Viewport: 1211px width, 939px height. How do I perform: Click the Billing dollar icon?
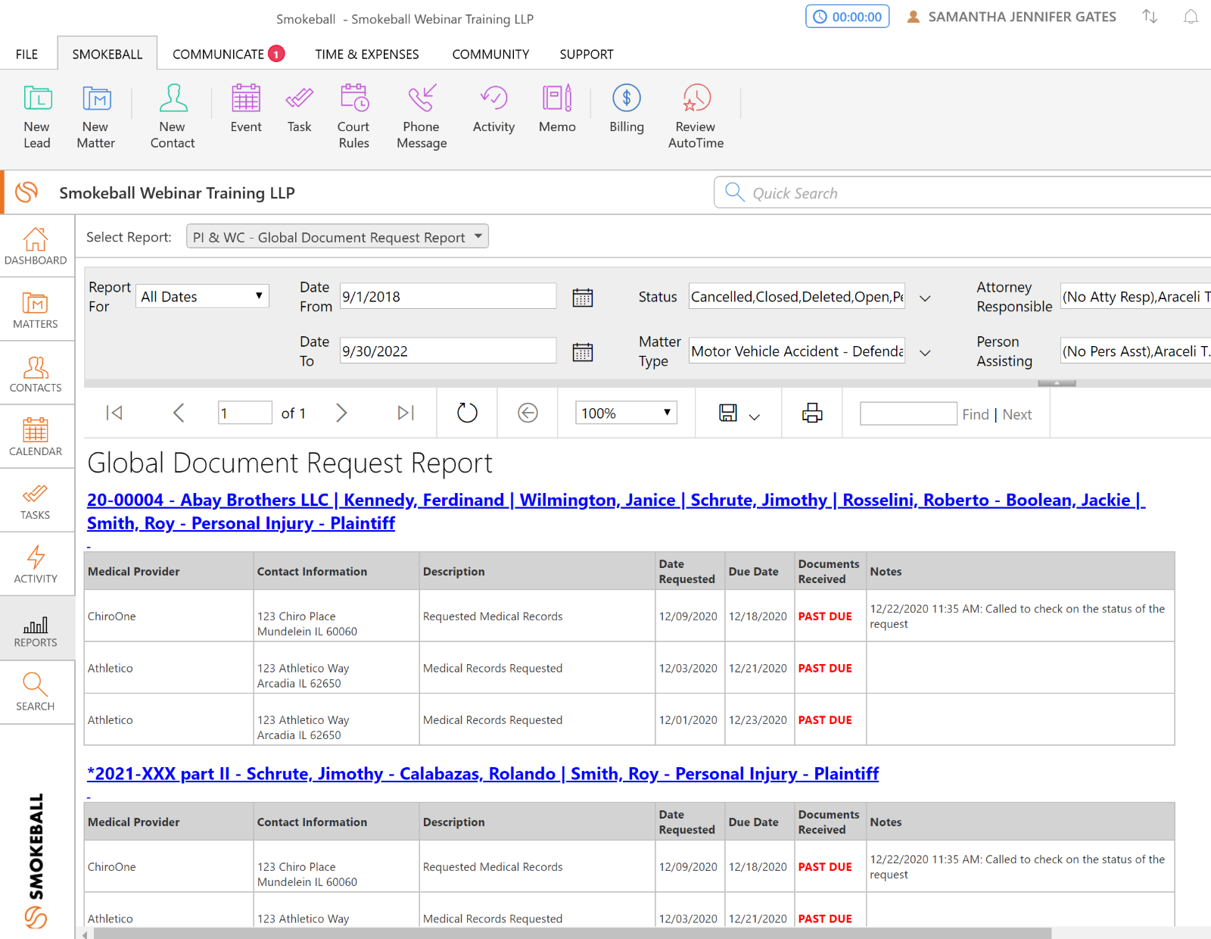click(x=626, y=98)
